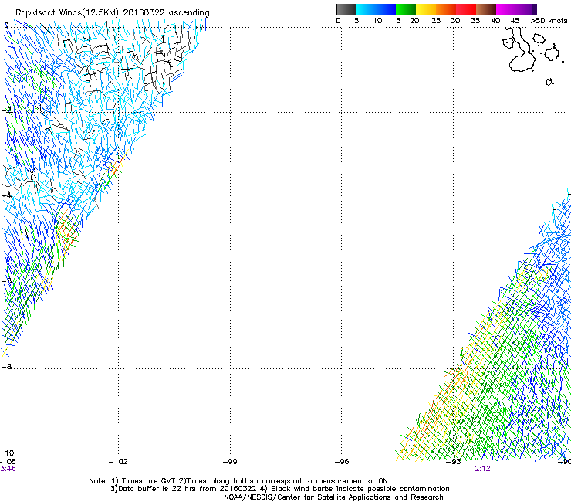Select the dark purple 45-50 knots color
The image size is (571, 502).
pos(526,9)
